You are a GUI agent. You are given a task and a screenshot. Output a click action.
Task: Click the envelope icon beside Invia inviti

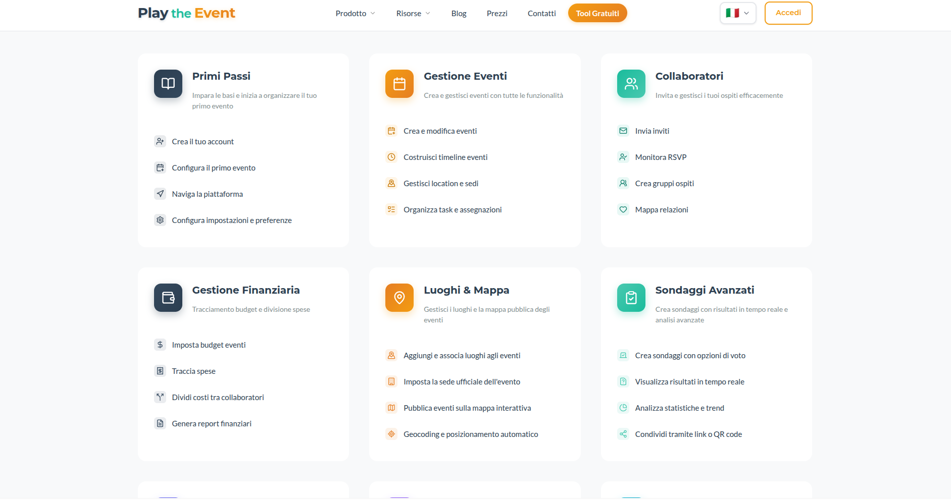click(x=623, y=131)
